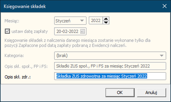171x102 pixels.
Task: Decrease the year with the down arrow
Action: tap(106, 22)
